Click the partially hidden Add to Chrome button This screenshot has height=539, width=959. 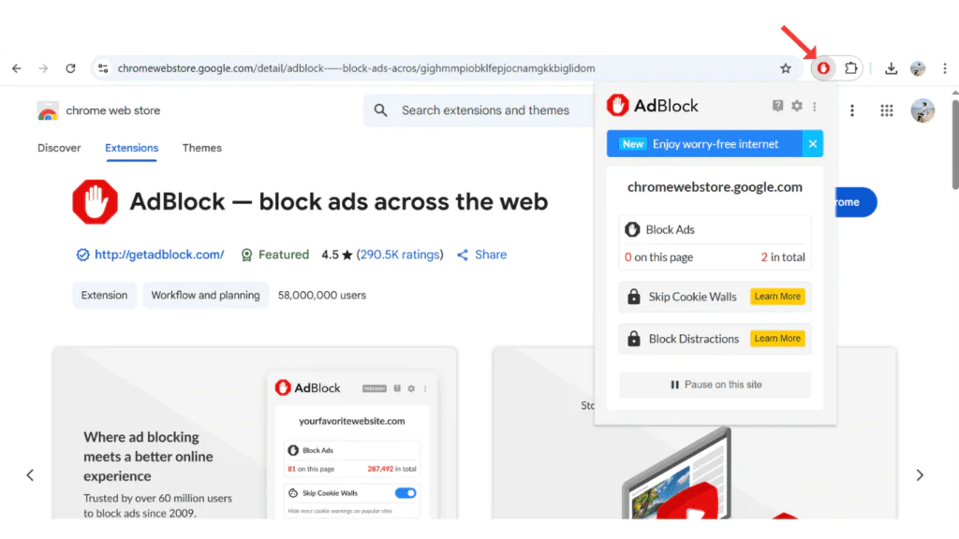[x=856, y=202]
